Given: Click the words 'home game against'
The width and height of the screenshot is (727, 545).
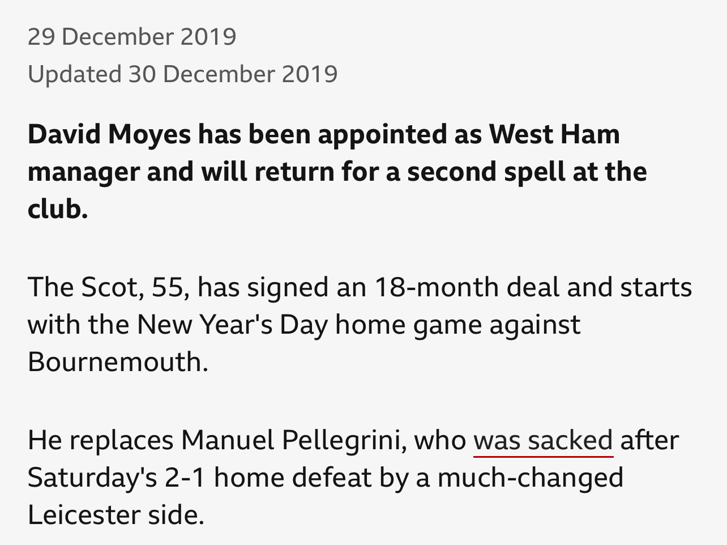Looking at the screenshot, I should tap(457, 325).
